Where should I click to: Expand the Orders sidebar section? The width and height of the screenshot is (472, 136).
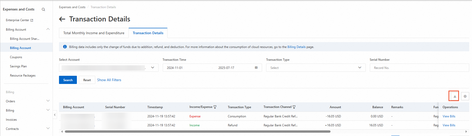[48, 101]
